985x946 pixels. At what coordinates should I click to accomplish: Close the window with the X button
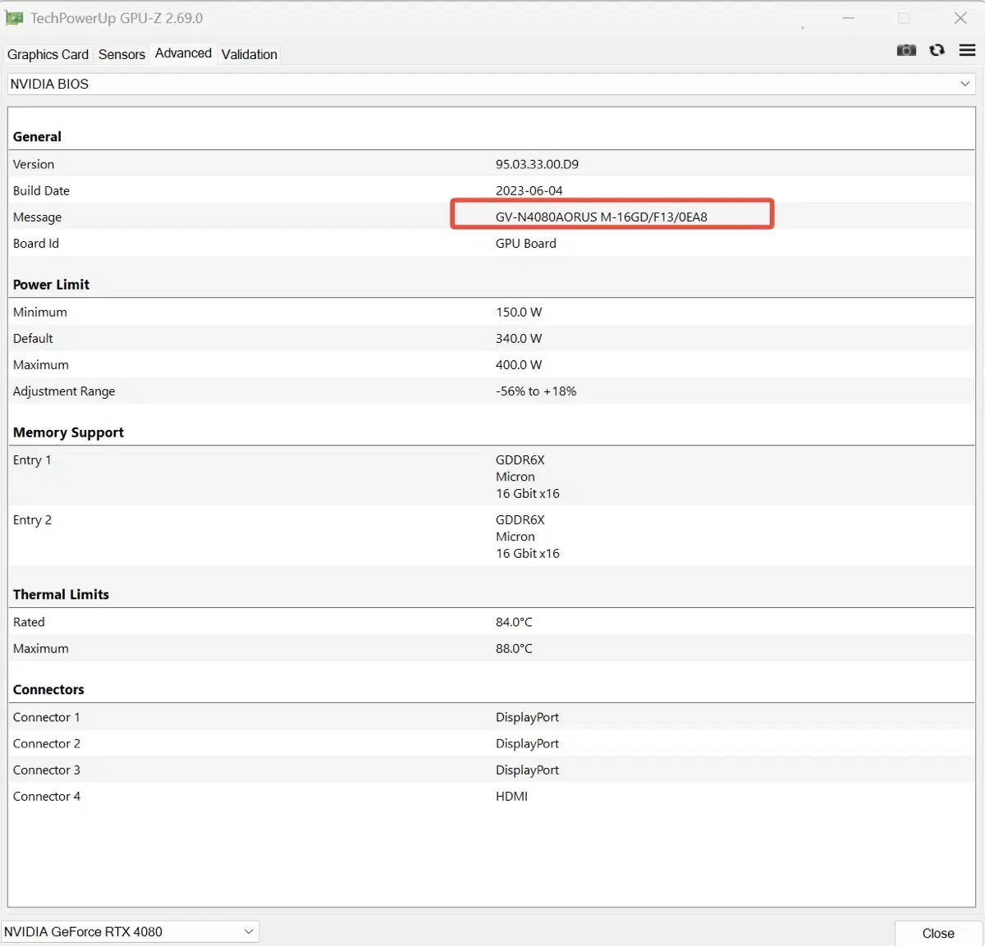(960, 18)
